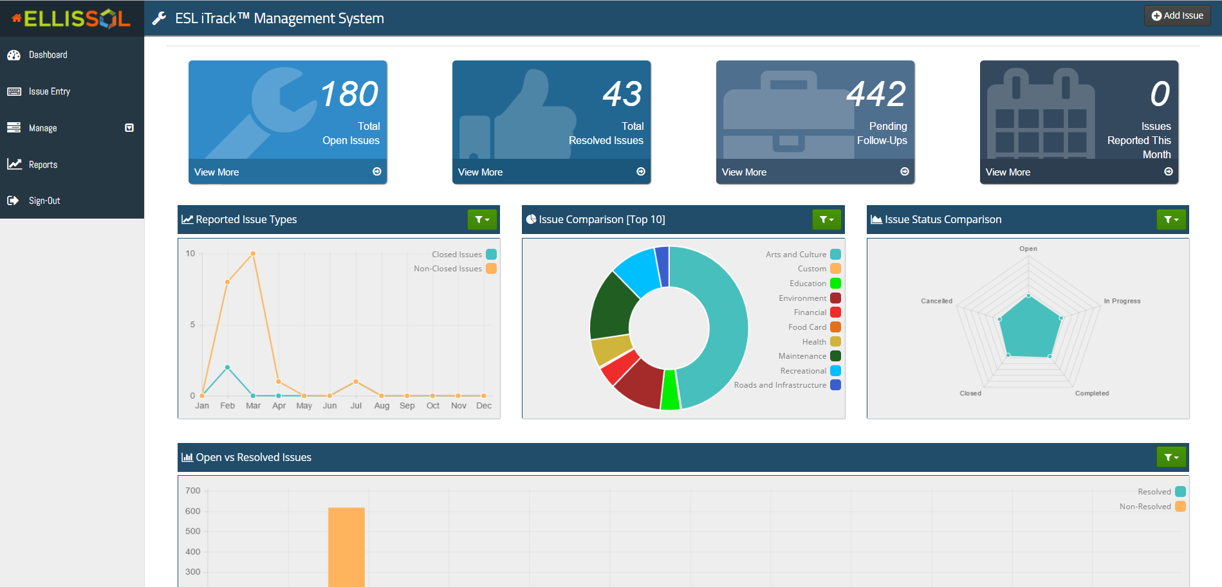Click the thumbs-up graphic on Resolved Issues card
Screen dimensions: 1222x587
[518, 114]
